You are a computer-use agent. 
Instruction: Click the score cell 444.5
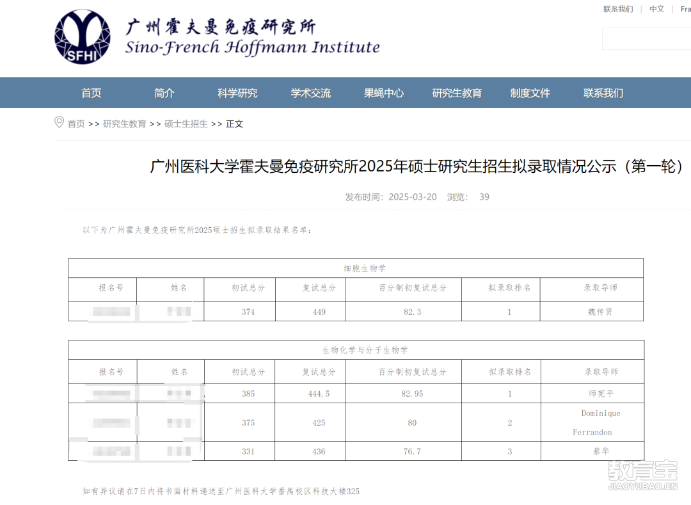tap(319, 394)
